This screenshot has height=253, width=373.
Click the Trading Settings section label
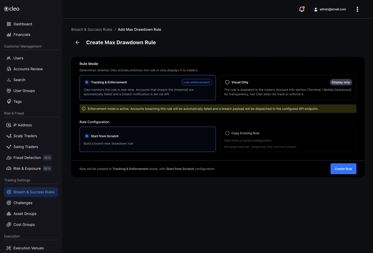pos(17,180)
